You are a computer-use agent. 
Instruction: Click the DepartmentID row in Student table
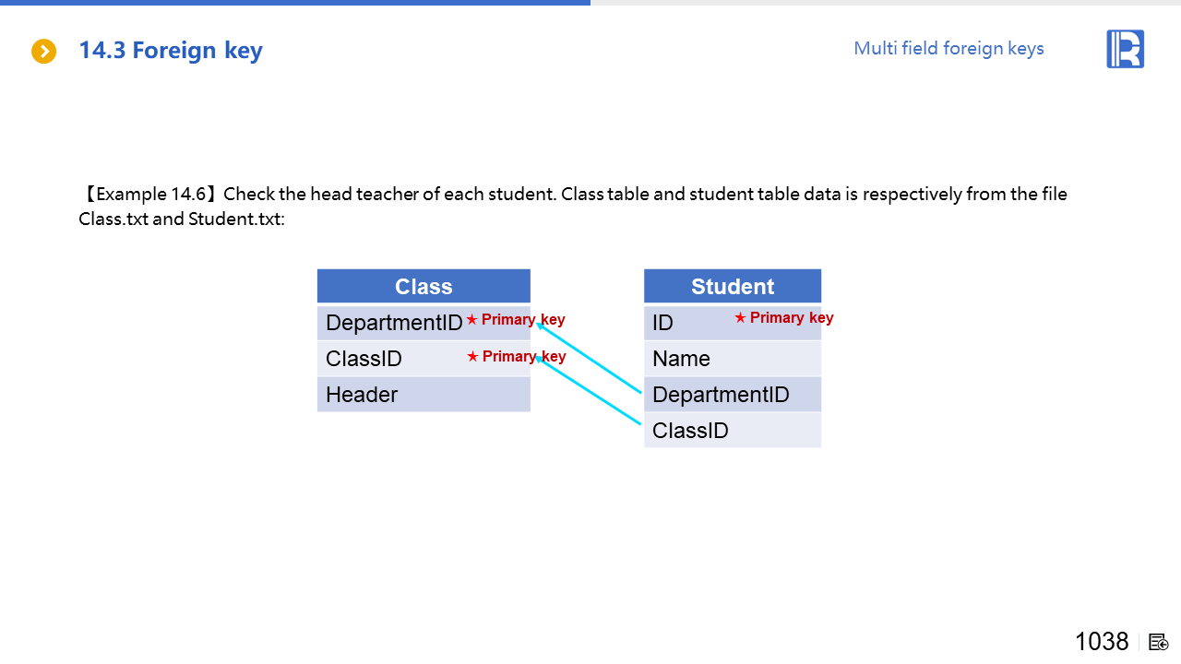(x=721, y=395)
